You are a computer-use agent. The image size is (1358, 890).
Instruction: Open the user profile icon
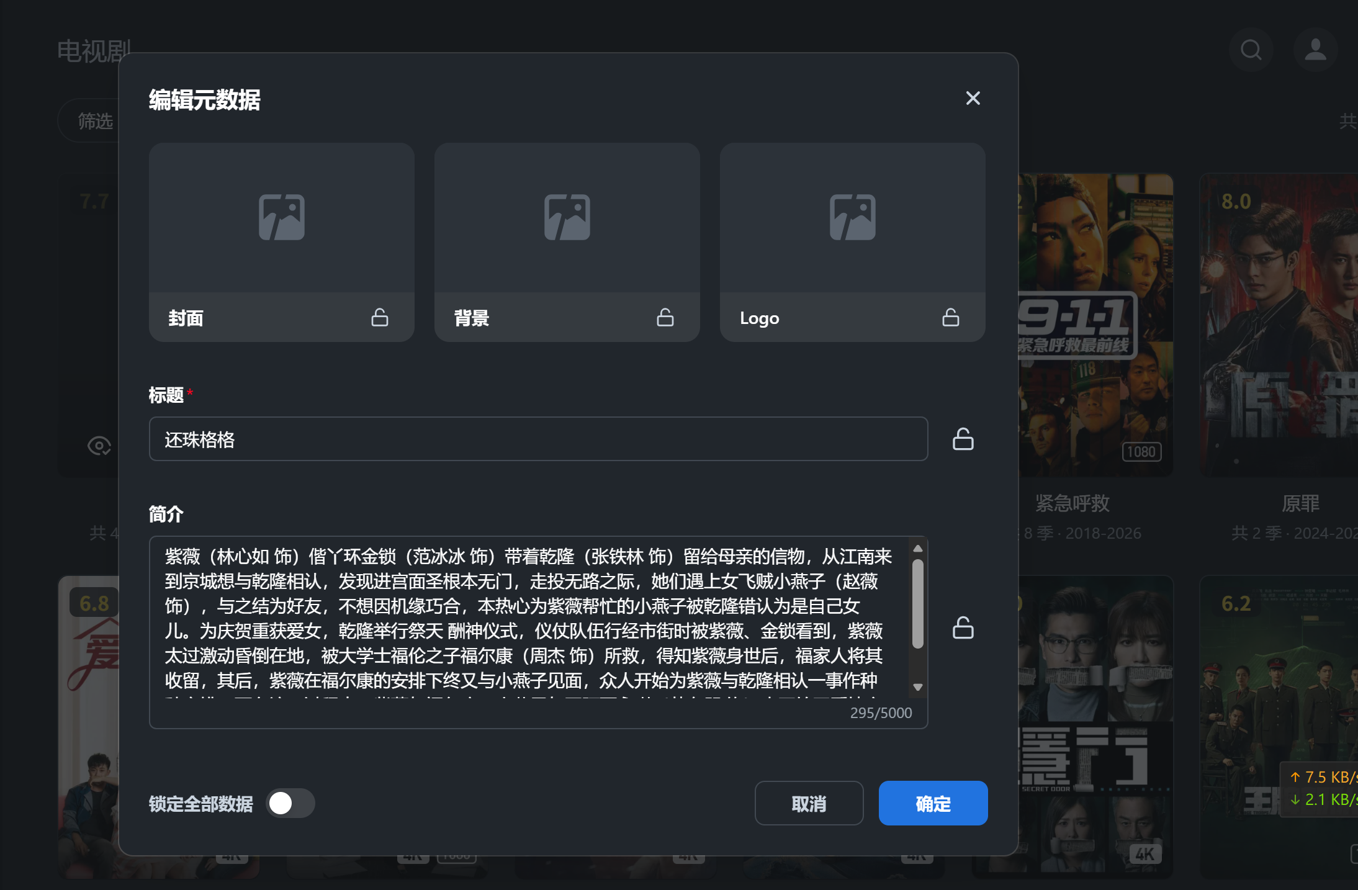click(1315, 50)
